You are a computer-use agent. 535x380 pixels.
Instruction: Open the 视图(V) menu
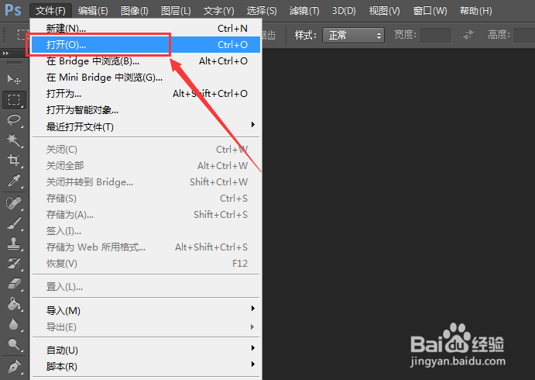point(384,11)
